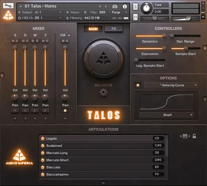Screen dimensions: 207x186
Task: Solo the D mic channel
Action: coord(27,41)
